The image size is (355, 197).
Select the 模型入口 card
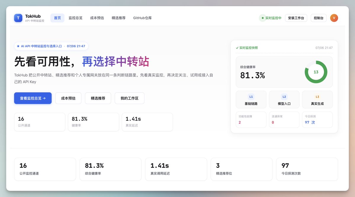coord(284,100)
